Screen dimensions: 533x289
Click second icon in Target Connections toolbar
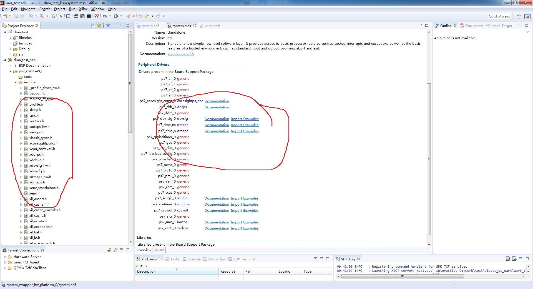(115, 250)
